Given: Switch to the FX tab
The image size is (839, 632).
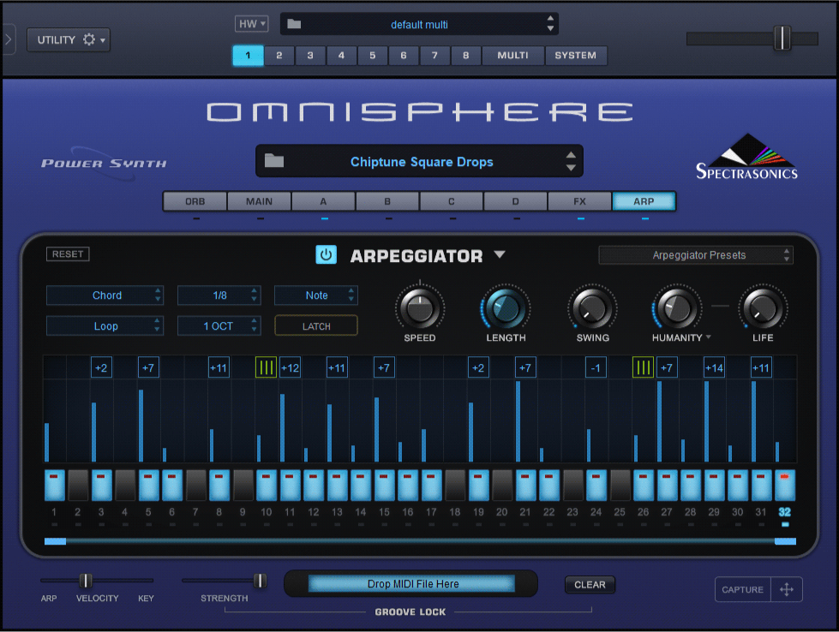Looking at the screenshot, I should pos(579,201).
